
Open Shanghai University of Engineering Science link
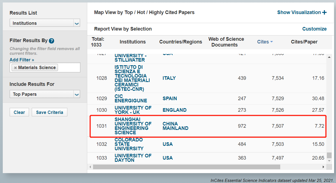coord(133,126)
